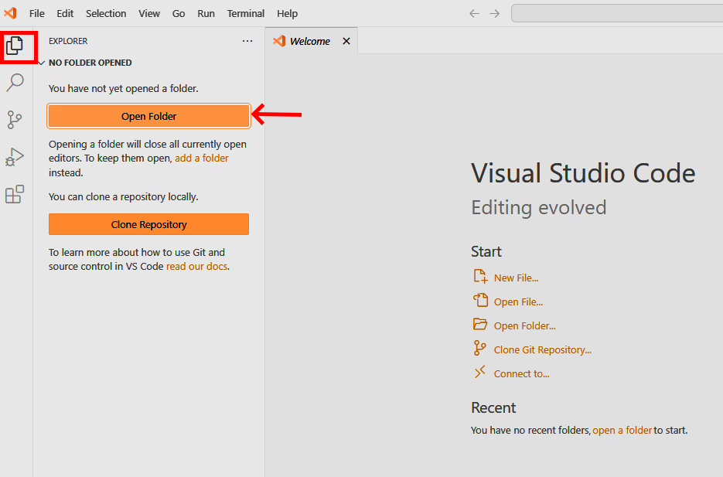Image resolution: width=723 pixels, height=477 pixels.
Task: Open the Terminal menu
Action: point(246,13)
